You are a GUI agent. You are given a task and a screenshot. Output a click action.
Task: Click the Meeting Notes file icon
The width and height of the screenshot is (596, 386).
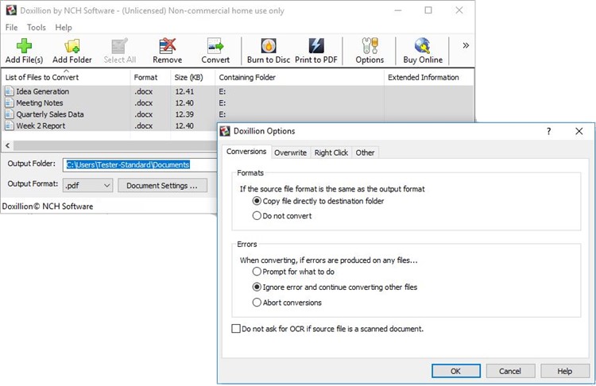tap(10, 102)
